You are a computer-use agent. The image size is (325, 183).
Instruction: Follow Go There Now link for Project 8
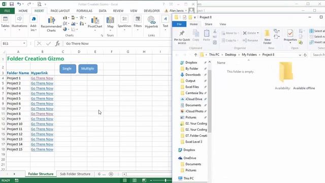tap(42, 114)
